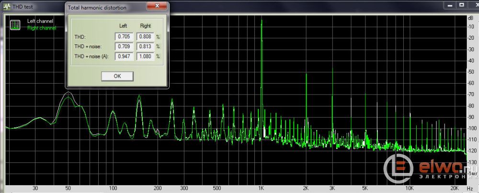Focus the THD + noise Left field 0.709

(125, 46)
